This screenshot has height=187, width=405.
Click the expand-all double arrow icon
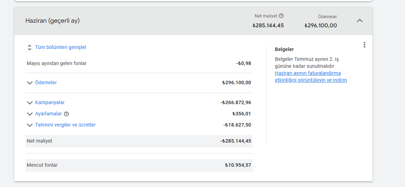click(29, 48)
